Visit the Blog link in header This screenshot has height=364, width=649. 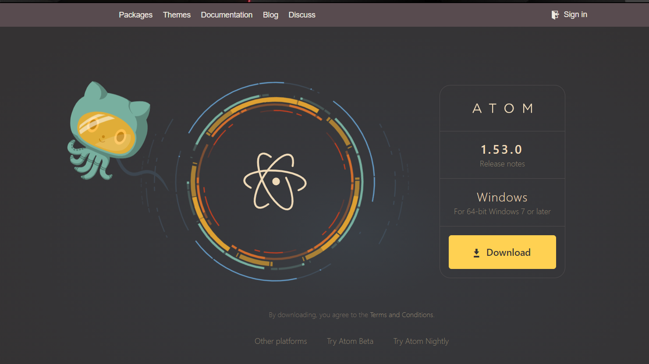[270, 15]
